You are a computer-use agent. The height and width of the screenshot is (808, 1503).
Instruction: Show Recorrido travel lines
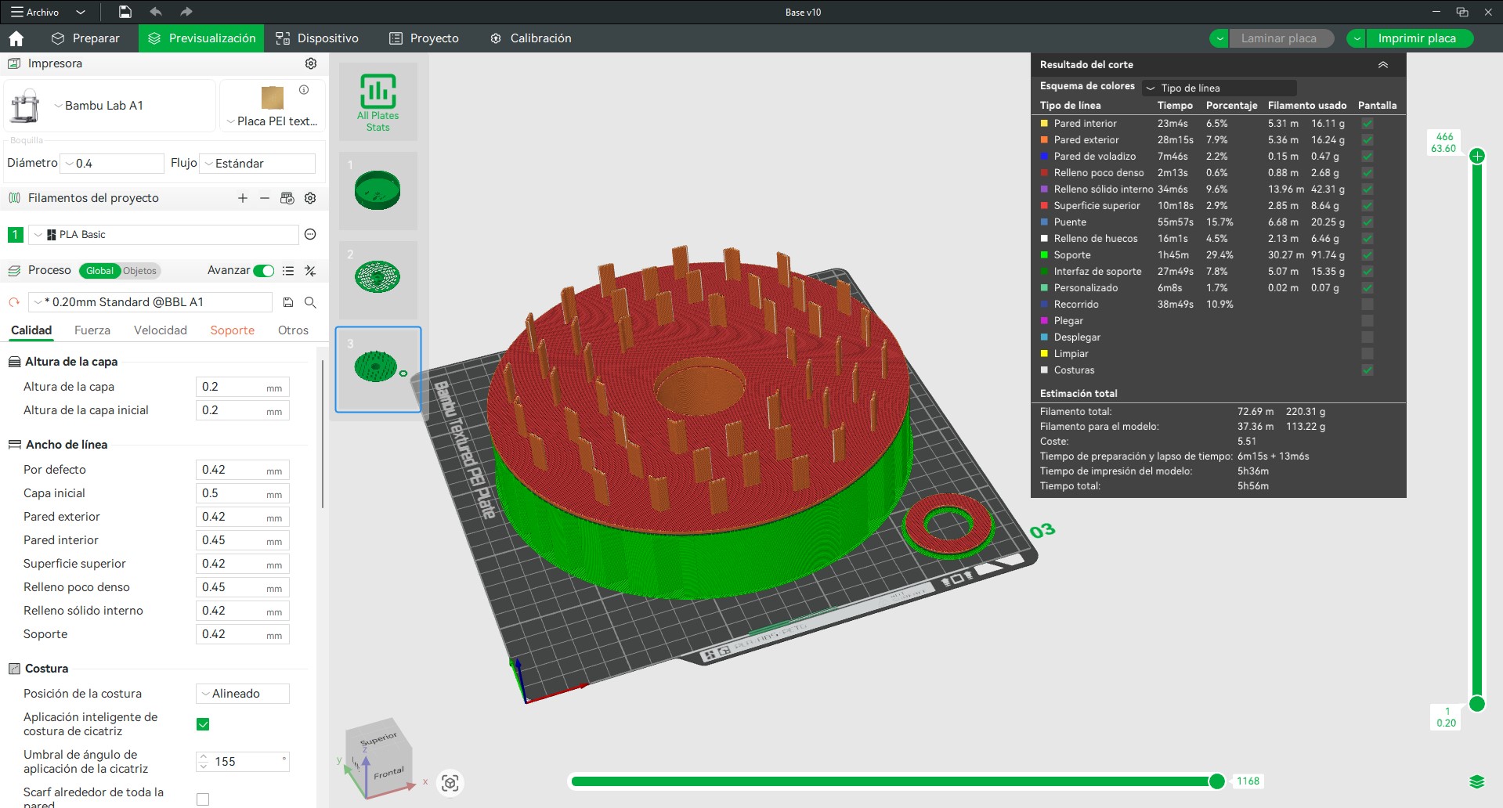(1368, 305)
